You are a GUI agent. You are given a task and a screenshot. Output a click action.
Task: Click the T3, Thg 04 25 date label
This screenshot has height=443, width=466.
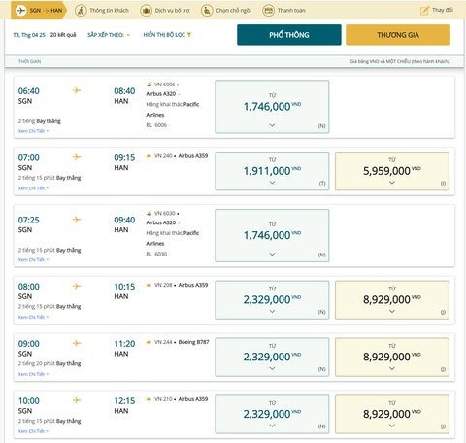point(29,35)
